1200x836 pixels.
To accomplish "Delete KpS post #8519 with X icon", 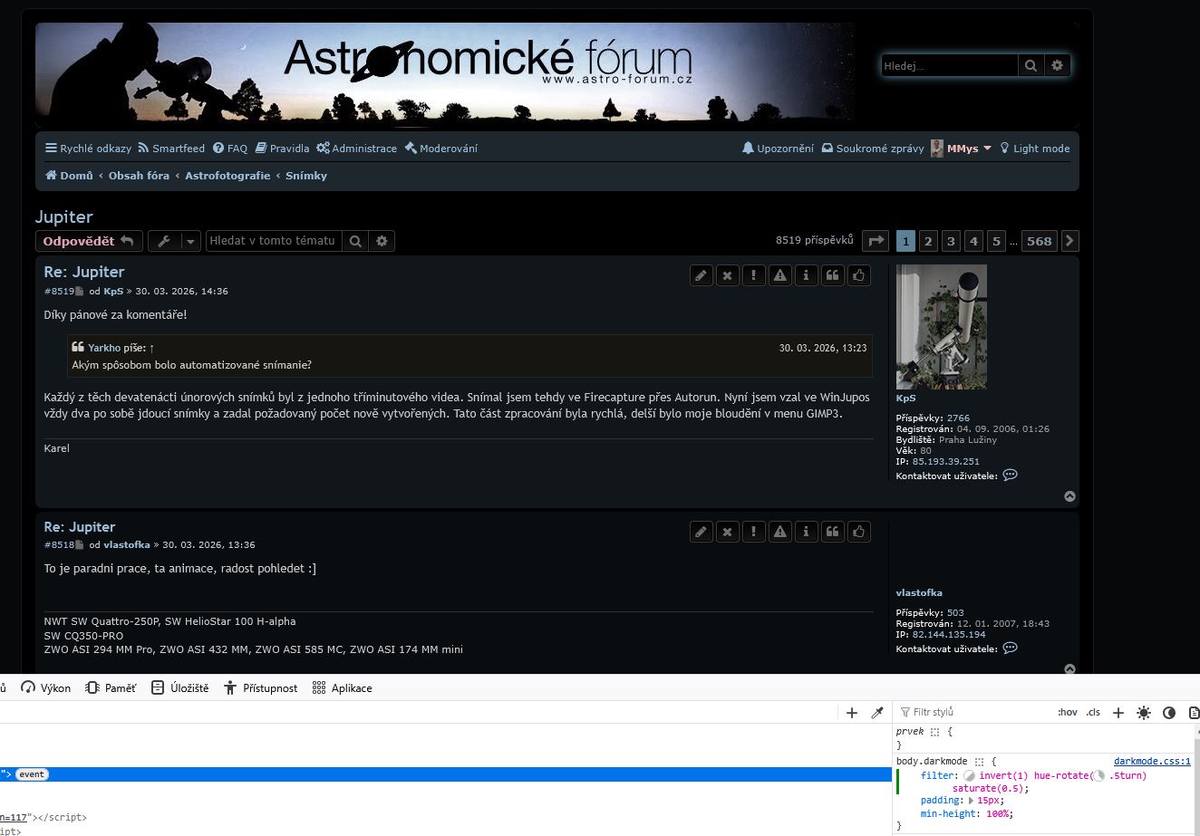I will tap(728, 275).
